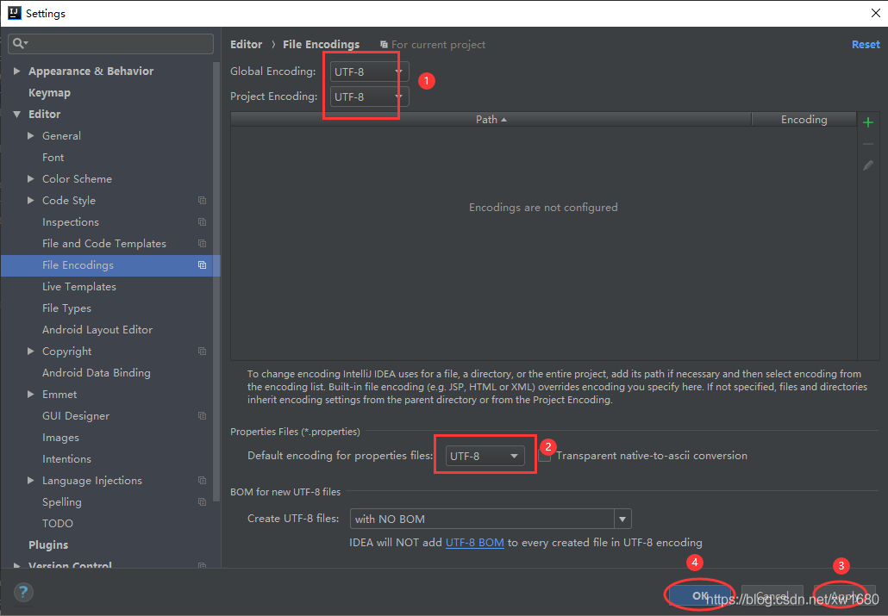
Task: Click the project-level icon beside Inspections
Action: (203, 222)
